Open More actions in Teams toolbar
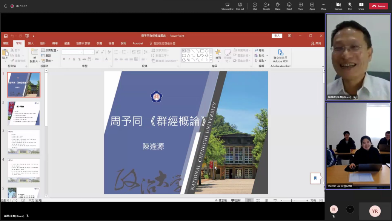The width and height of the screenshot is (392, 221). [323, 6]
